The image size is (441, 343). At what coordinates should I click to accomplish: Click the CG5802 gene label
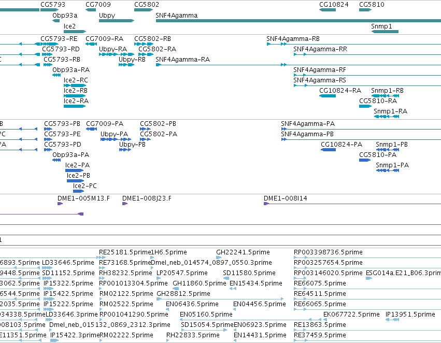pos(147,5)
